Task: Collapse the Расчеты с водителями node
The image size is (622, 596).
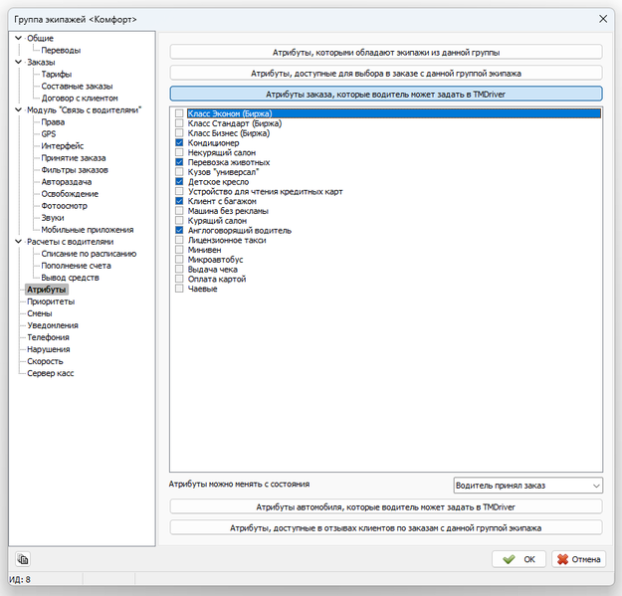Action: [19, 242]
